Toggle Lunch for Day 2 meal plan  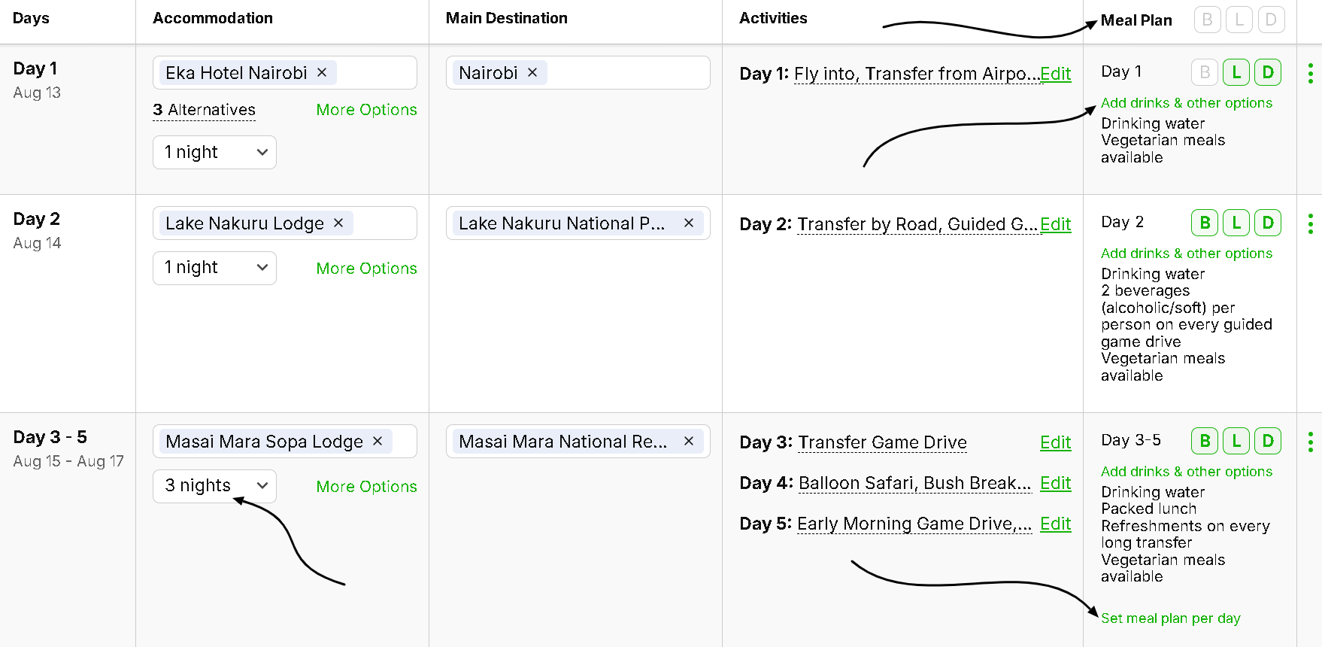[1236, 223]
